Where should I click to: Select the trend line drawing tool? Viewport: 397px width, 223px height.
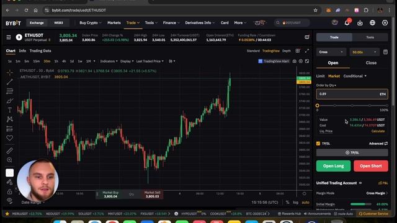(x=10, y=82)
